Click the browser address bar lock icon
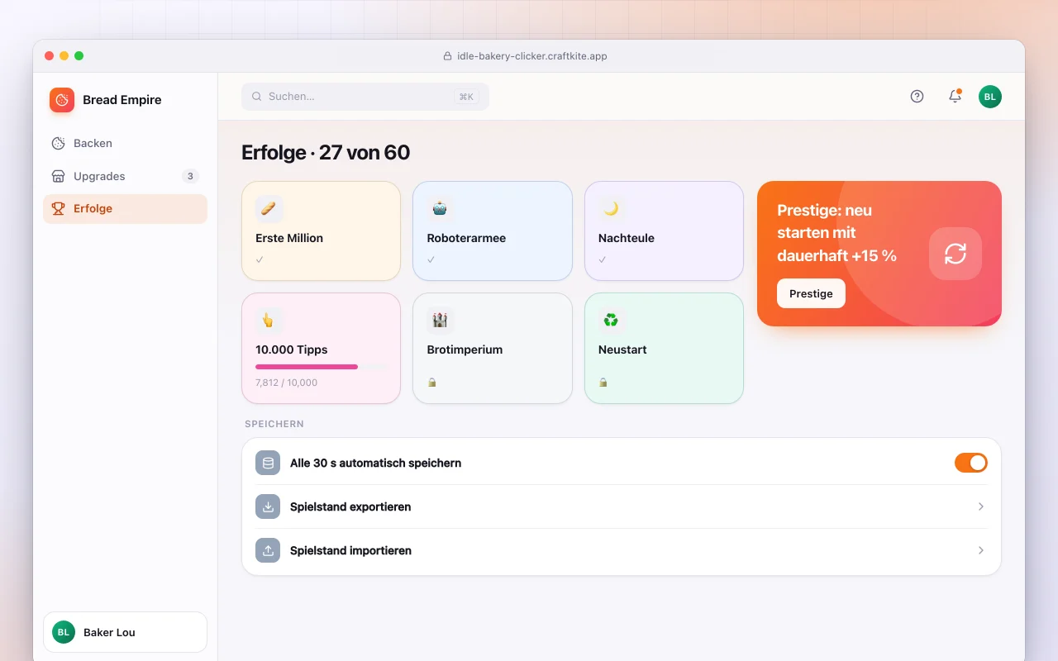Screen dimensions: 1058x661 [448, 56]
